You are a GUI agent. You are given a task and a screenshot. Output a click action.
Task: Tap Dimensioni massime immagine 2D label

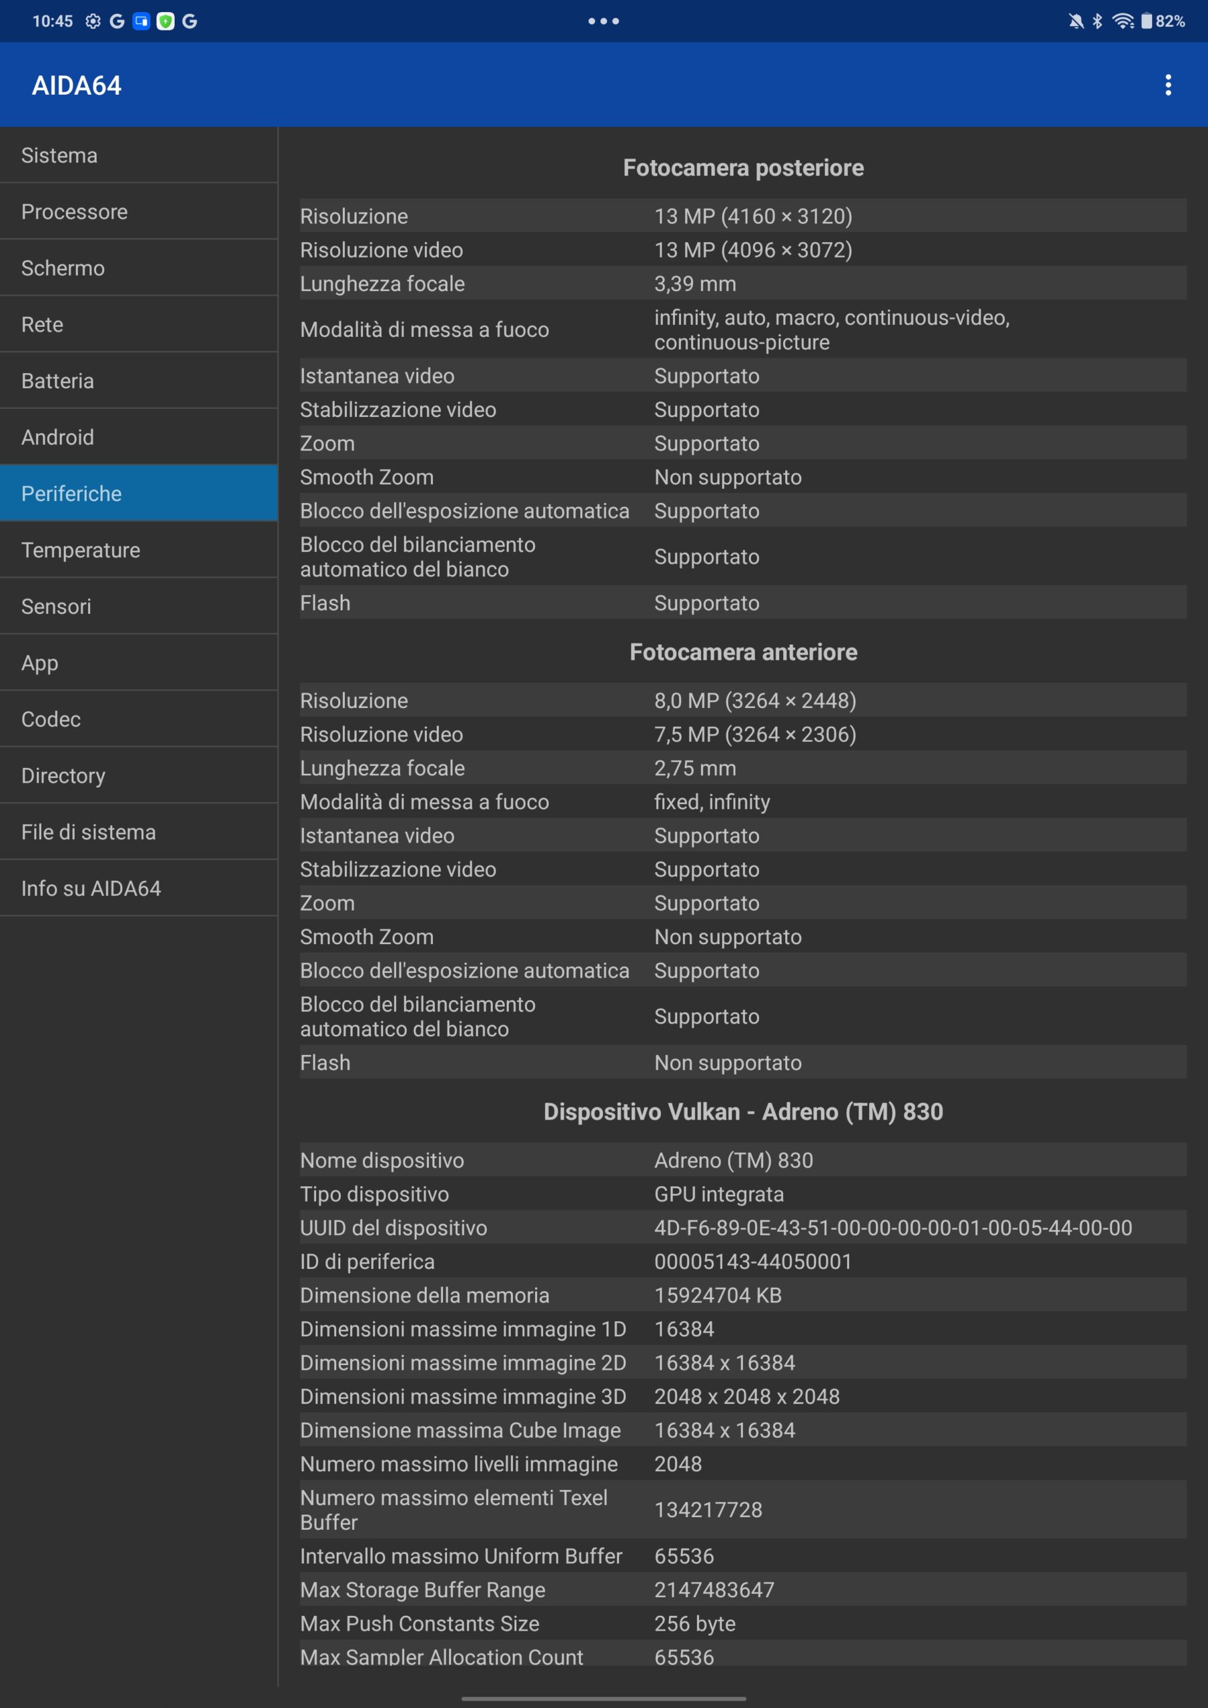[463, 1363]
